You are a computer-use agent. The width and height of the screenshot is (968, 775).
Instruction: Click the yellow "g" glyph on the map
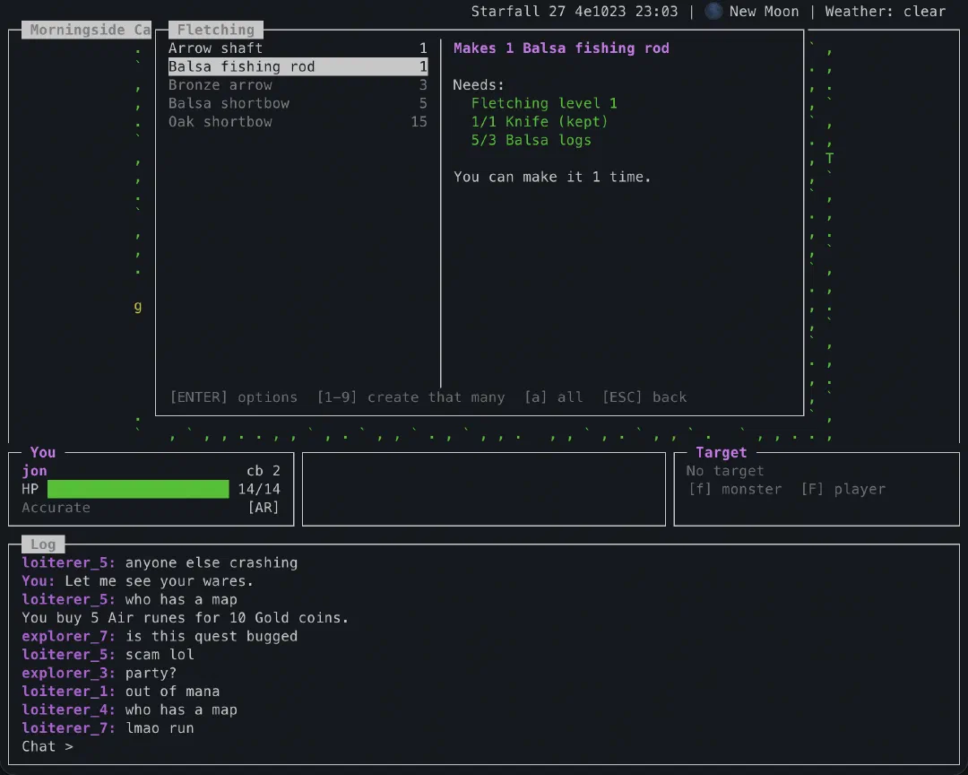coord(138,307)
